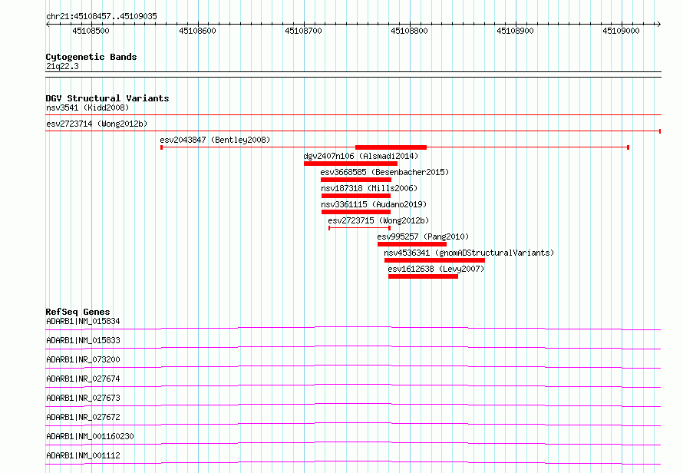Click the red bar under esv995257
This screenshot has height=473, width=683.
[x=412, y=244]
